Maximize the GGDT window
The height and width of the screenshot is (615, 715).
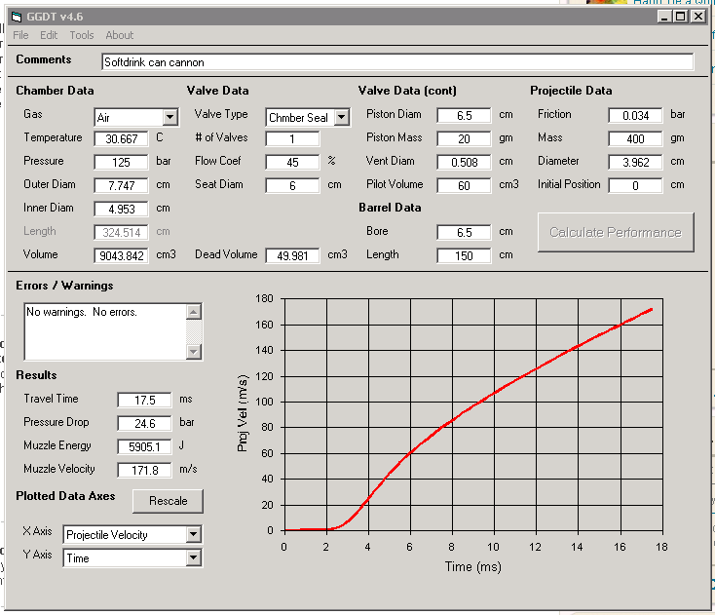coord(681,17)
